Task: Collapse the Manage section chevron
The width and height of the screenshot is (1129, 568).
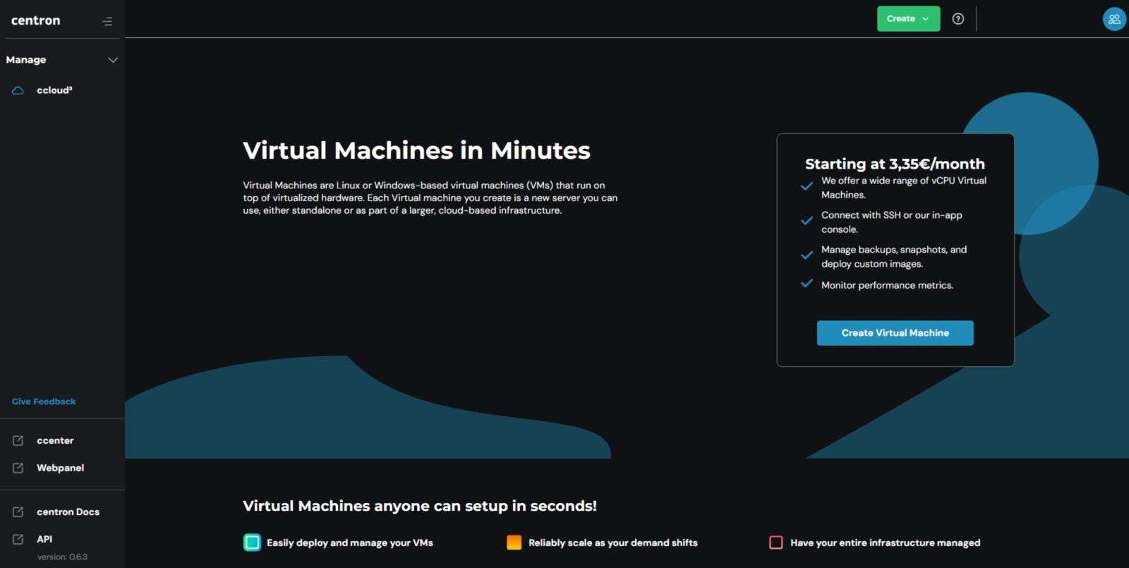Action: point(113,60)
